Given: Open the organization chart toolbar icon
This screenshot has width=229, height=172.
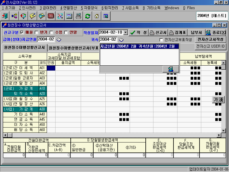Looking at the screenshot, I should [x=14, y=16].
